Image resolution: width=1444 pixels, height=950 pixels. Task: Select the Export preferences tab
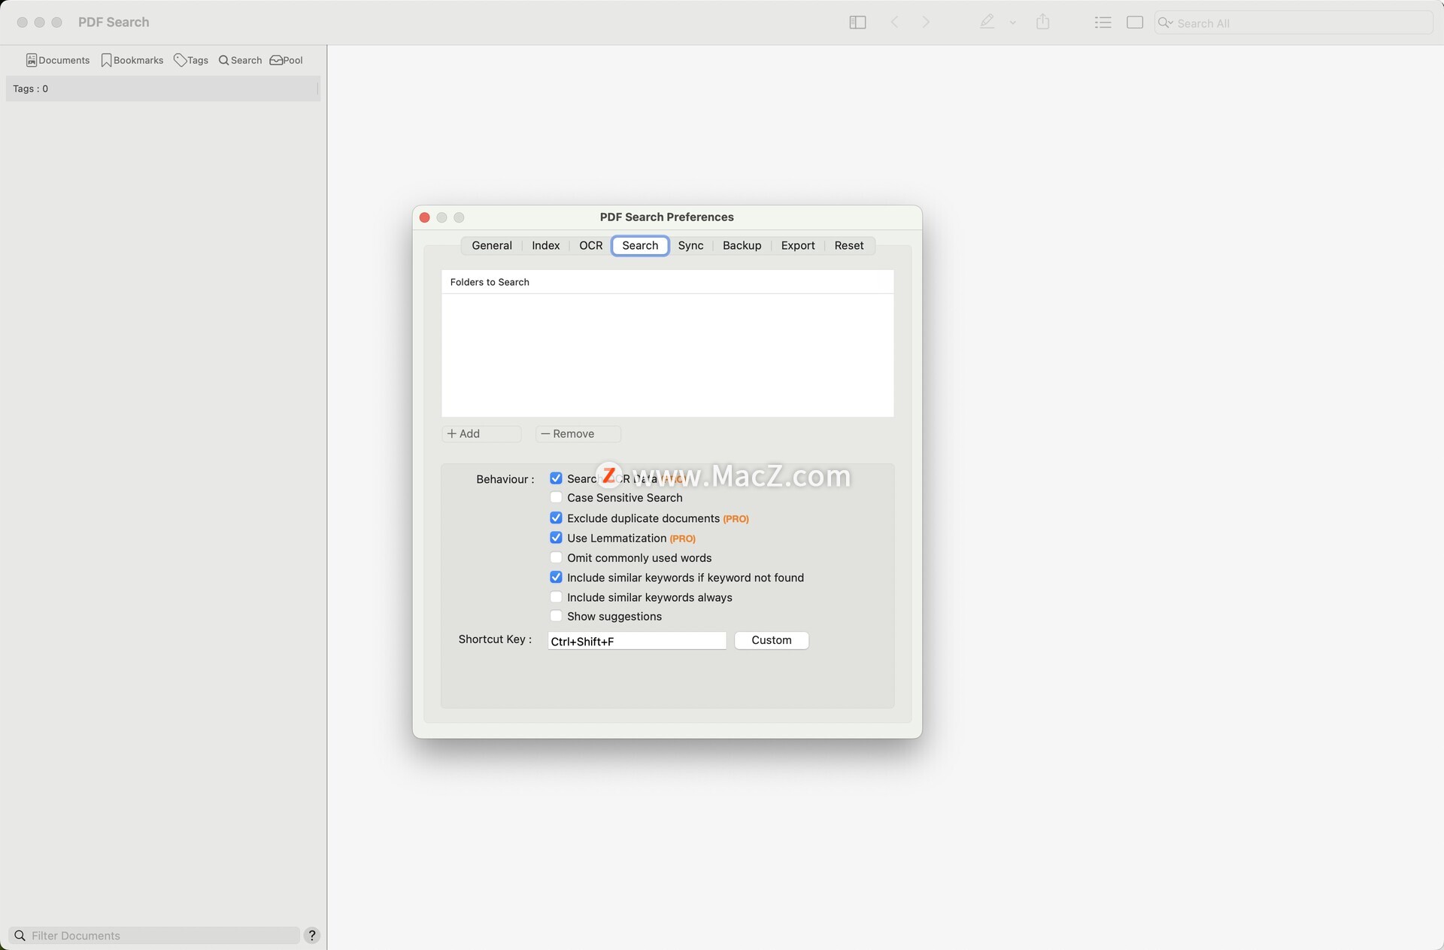[797, 245]
